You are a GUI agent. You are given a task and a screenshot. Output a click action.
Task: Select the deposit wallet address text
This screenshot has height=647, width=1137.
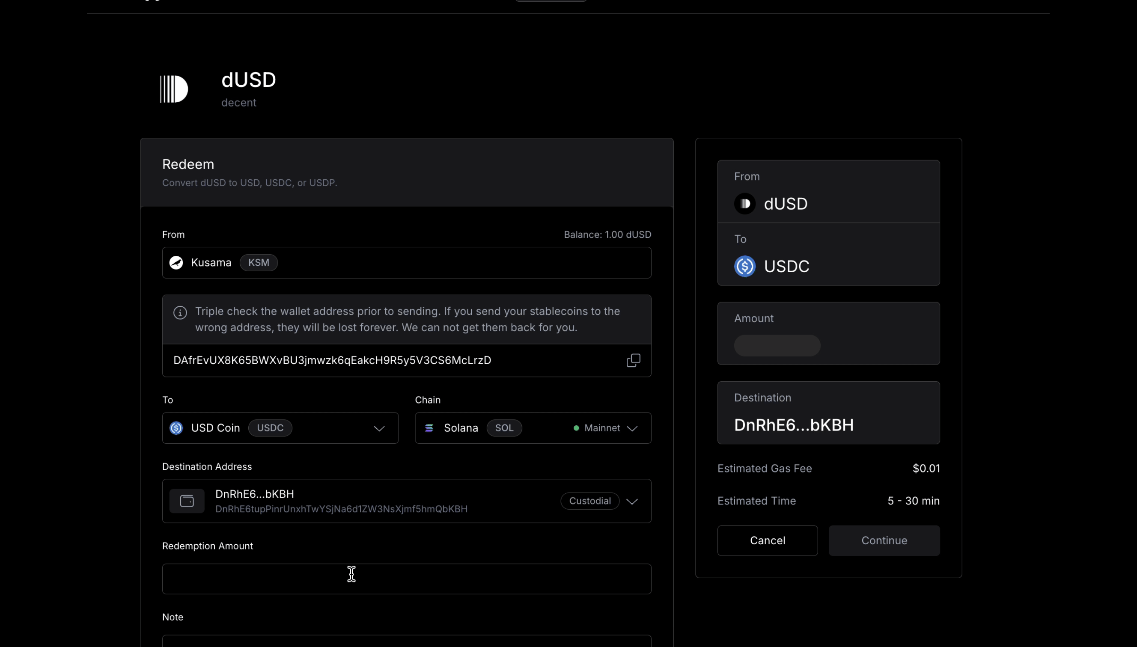point(332,360)
